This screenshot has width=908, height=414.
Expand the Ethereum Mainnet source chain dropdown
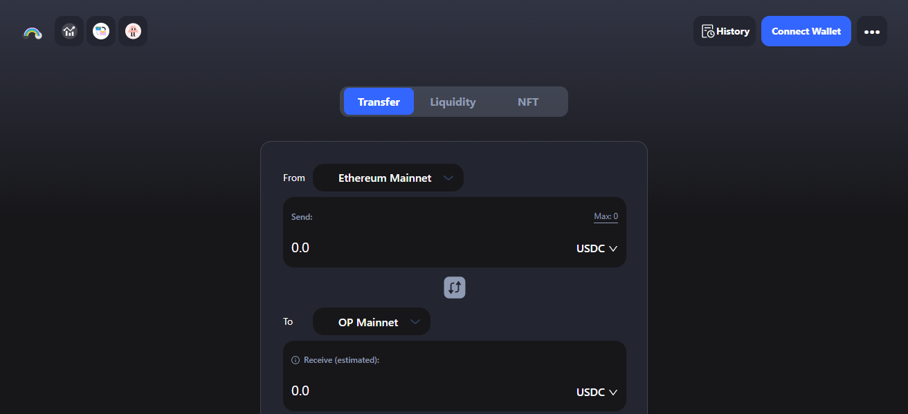[x=388, y=178]
